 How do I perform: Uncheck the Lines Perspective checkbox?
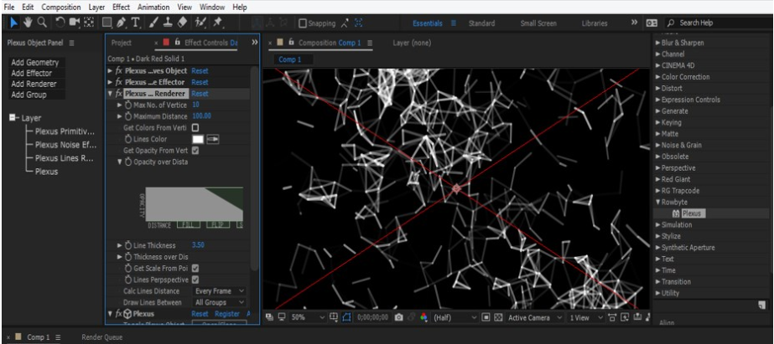[x=195, y=279]
